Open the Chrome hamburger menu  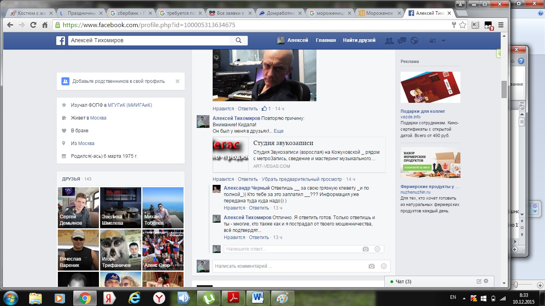click(501, 25)
